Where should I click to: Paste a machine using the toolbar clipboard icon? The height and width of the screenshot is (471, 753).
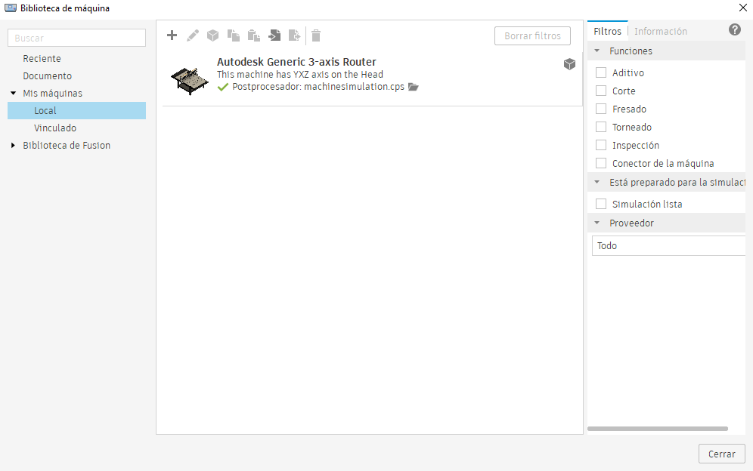pos(253,35)
